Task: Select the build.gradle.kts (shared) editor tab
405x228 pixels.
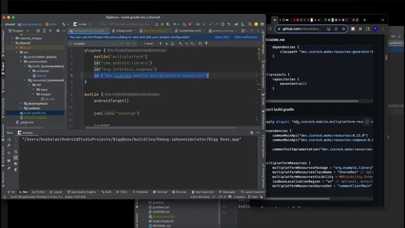Action: (x=89, y=31)
